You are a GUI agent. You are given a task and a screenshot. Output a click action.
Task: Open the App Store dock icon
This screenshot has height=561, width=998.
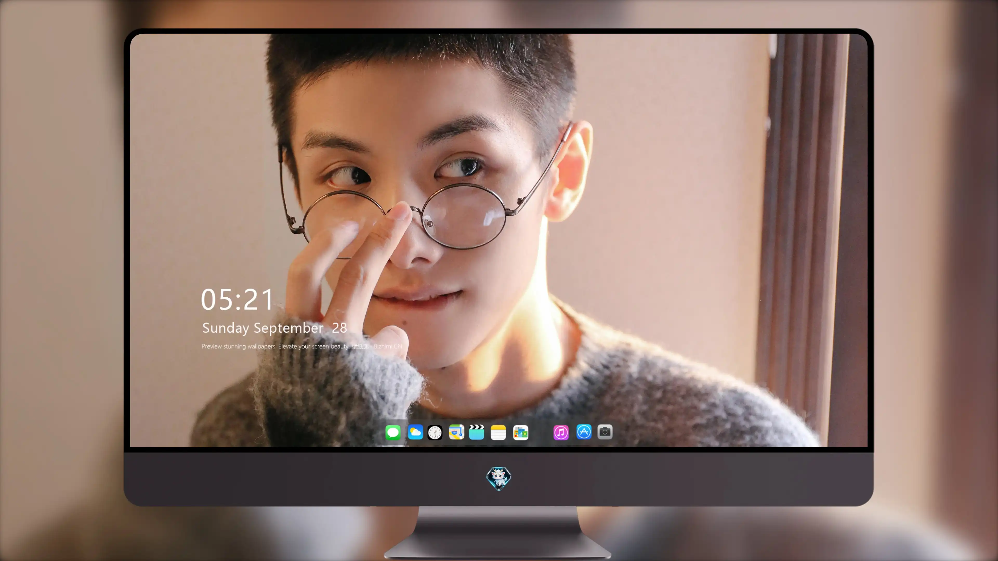(584, 432)
